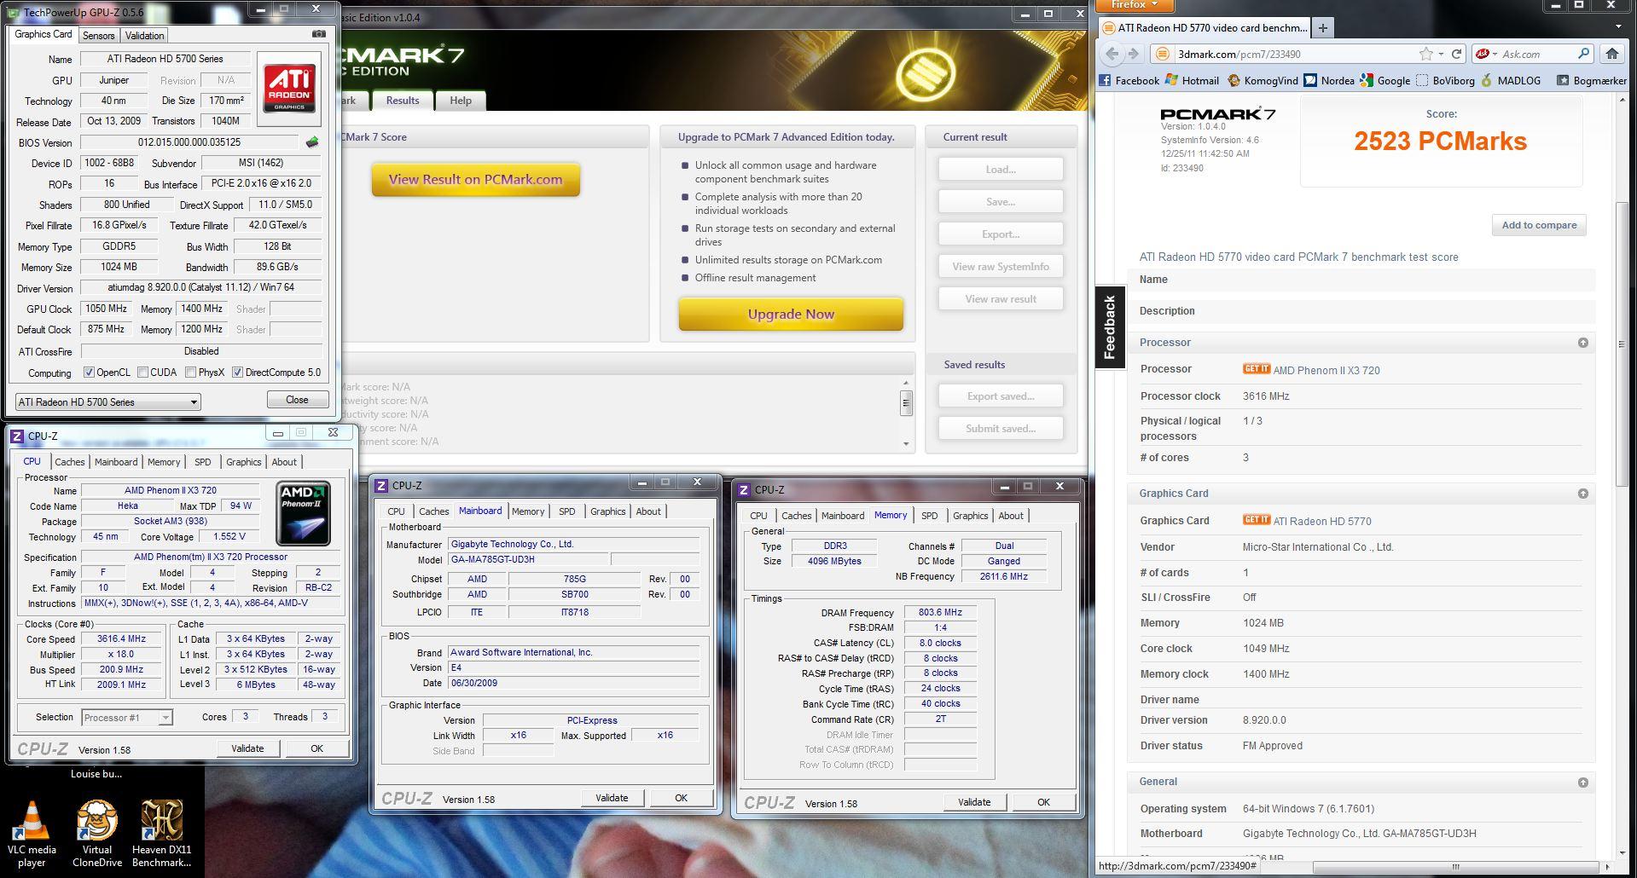Open the Nordea bookmark
The width and height of the screenshot is (1637, 878).
[x=1329, y=80]
